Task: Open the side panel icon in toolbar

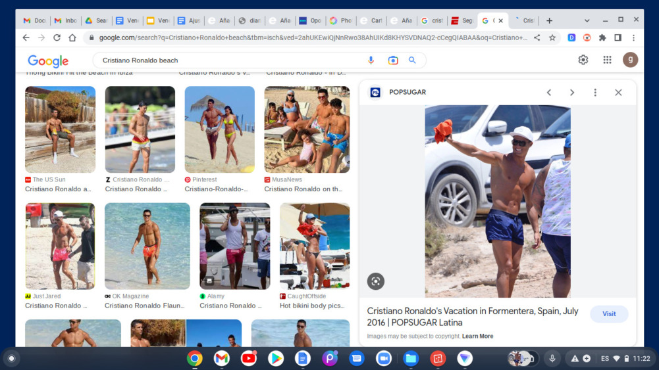Action: click(618, 37)
